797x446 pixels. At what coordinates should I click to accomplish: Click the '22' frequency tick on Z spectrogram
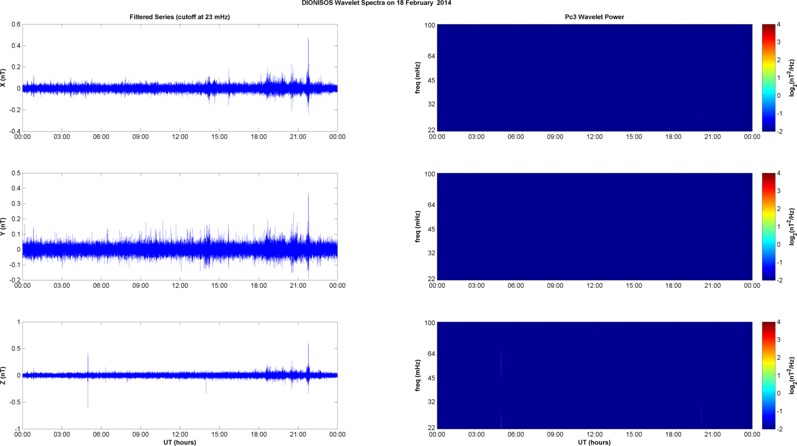coord(432,428)
